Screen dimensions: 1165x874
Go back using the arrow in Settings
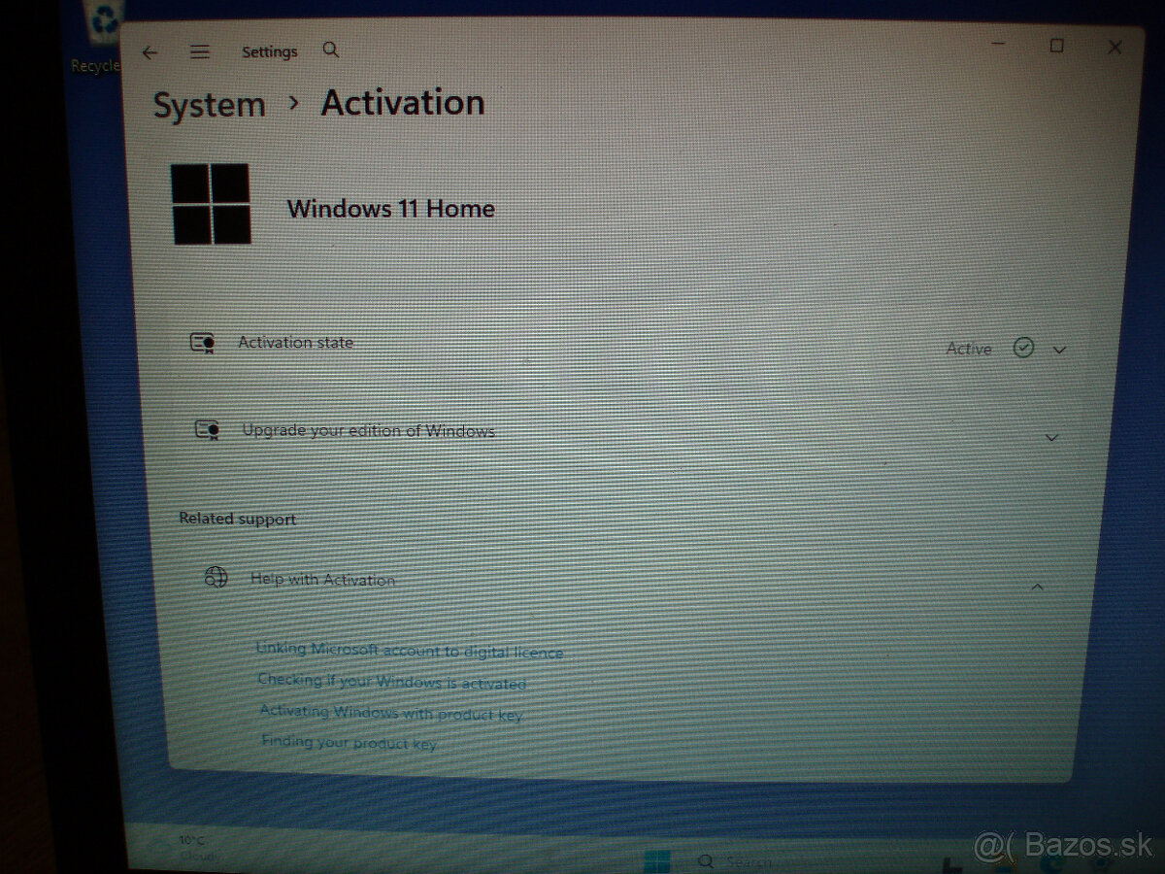[149, 52]
